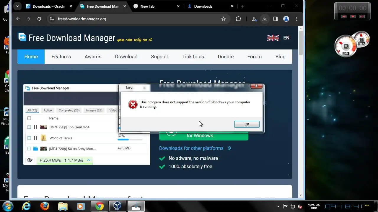Open Windows Explorer folder on taskbar
Image resolution: width=378 pixels, height=212 pixels.
pyautogui.click(x=63, y=206)
